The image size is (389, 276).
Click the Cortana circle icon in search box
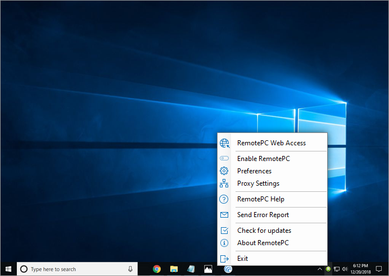[x=24, y=269]
